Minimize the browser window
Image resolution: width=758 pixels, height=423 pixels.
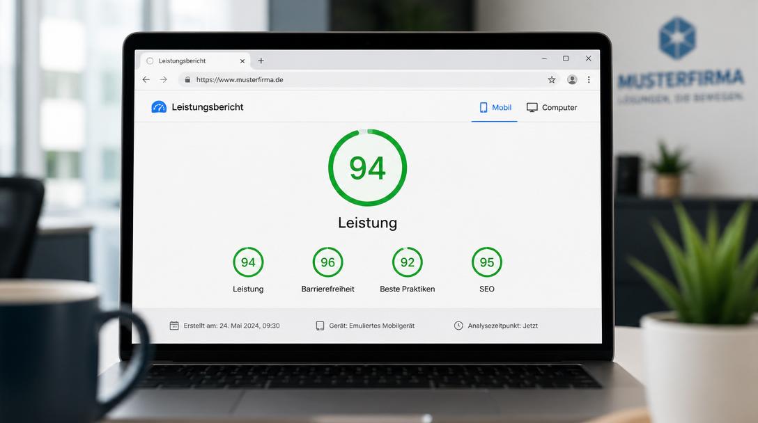[544, 59]
